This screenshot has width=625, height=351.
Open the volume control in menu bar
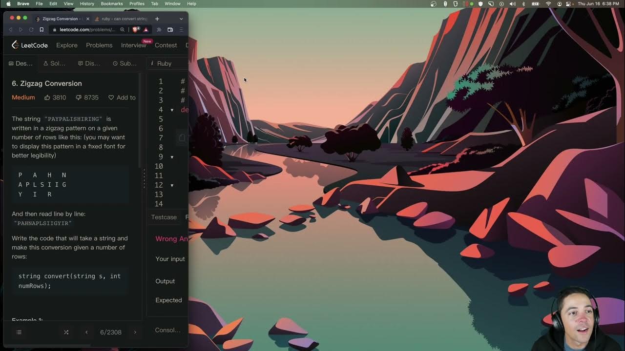click(x=513, y=3)
